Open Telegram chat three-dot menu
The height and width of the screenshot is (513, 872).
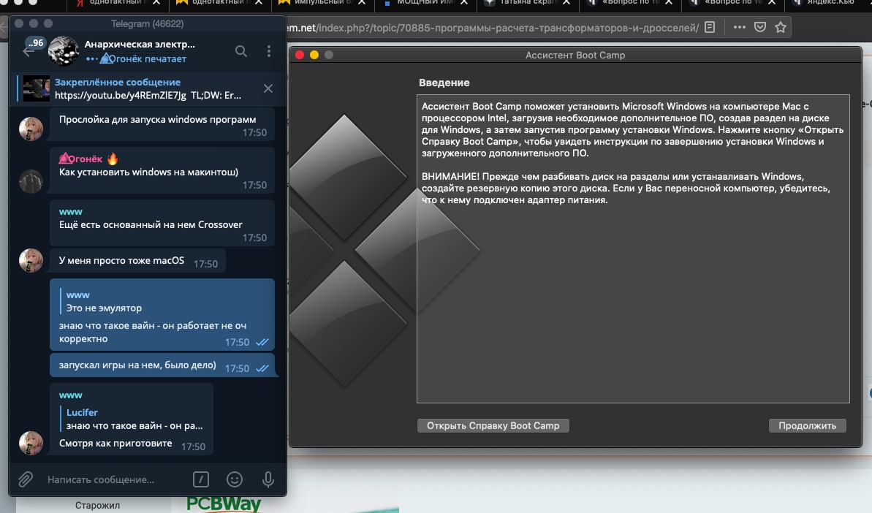268,51
